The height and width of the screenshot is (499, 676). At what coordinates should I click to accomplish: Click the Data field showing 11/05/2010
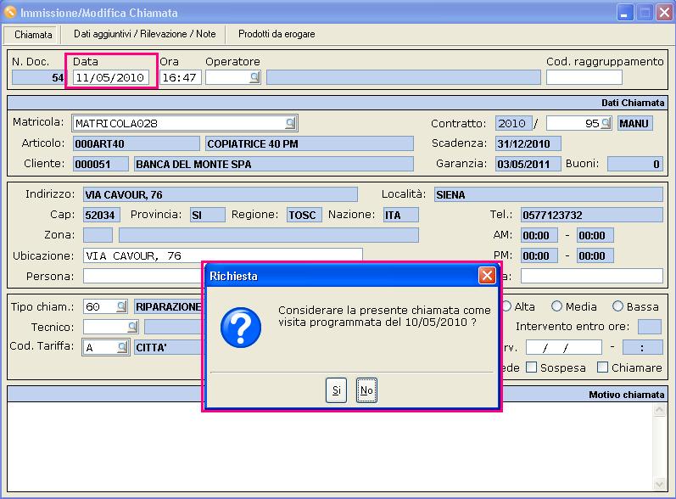(111, 77)
